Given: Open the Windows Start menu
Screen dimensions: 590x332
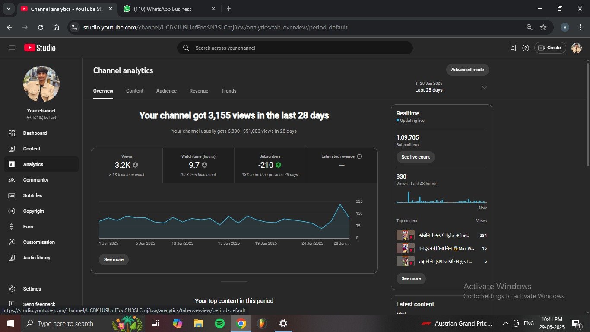Looking at the screenshot, I should point(10,323).
